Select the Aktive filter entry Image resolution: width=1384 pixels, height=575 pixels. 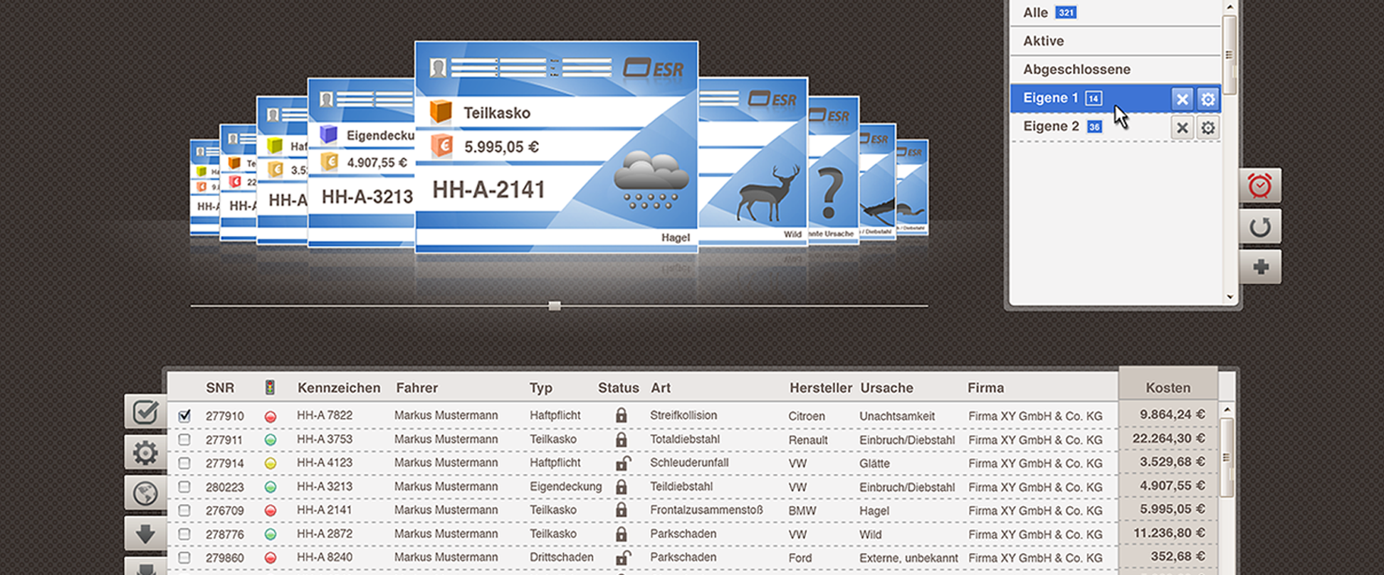(x=1044, y=41)
